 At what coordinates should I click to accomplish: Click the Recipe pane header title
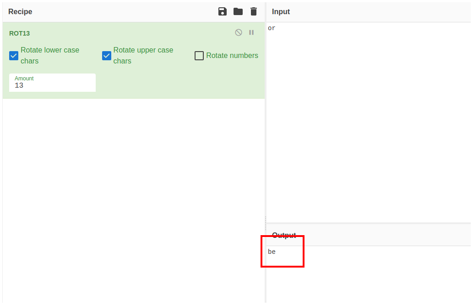[x=20, y=11]
